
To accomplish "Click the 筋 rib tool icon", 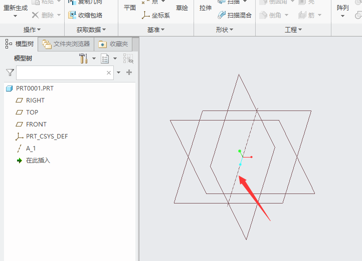I will [x=302, y=15].
